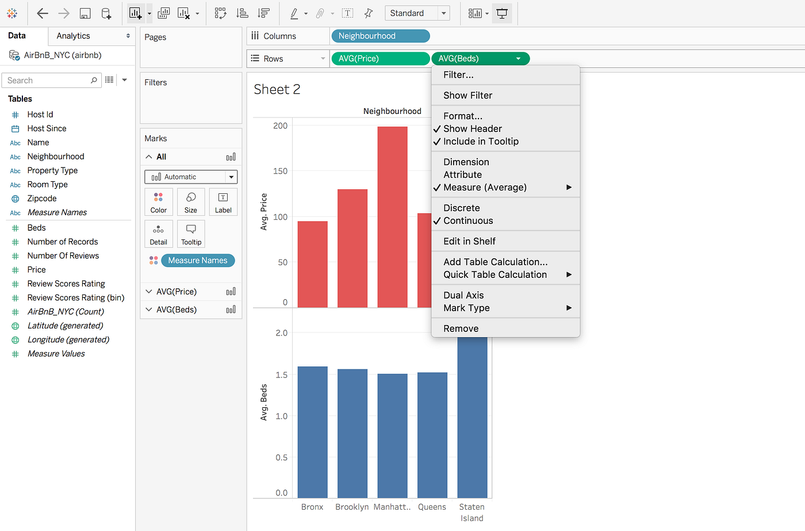Swap rows and columns icon
Screen dimensions: 805x531
[220, 13]
